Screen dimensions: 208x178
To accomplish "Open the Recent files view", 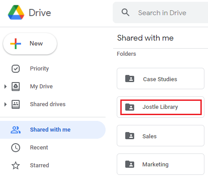I will [39, 148].
